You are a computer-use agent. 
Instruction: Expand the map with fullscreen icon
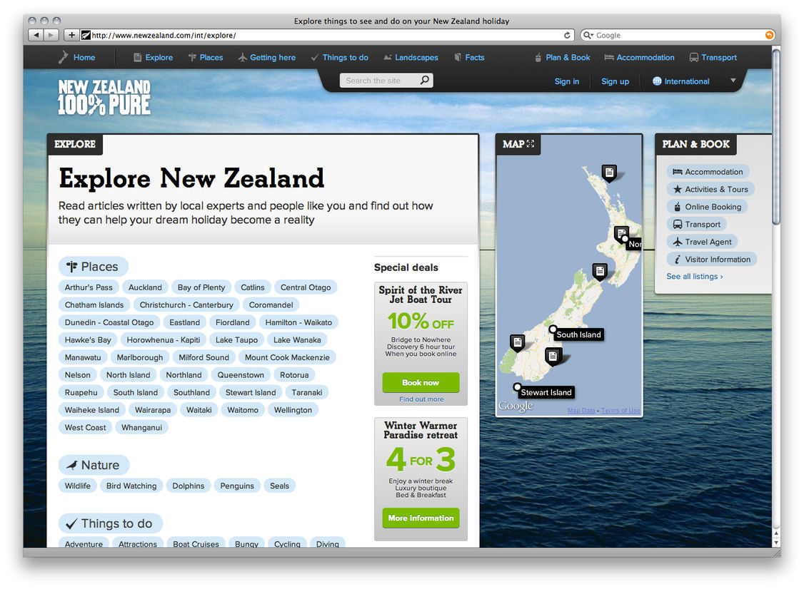pyautogui.click(x=531, y=144)
